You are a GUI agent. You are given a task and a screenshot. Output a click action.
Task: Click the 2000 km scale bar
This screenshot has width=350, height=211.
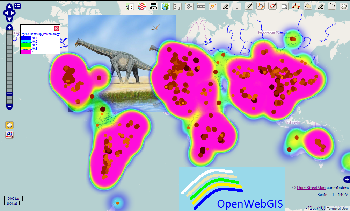[13, 198]
